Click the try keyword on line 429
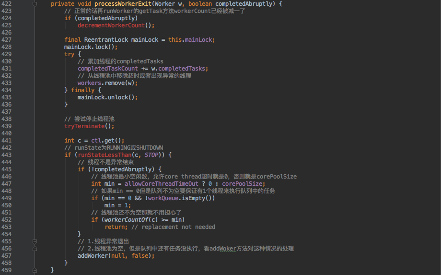The height and width of the screenshot is (275, 441). (69, 54)
